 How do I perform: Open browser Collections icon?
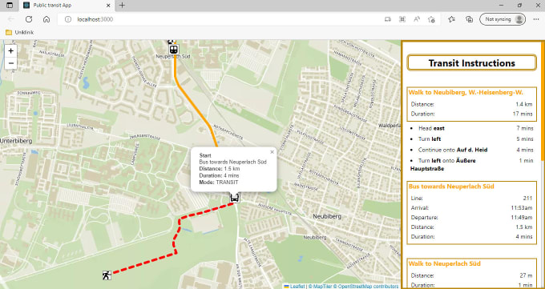point(469,19)
